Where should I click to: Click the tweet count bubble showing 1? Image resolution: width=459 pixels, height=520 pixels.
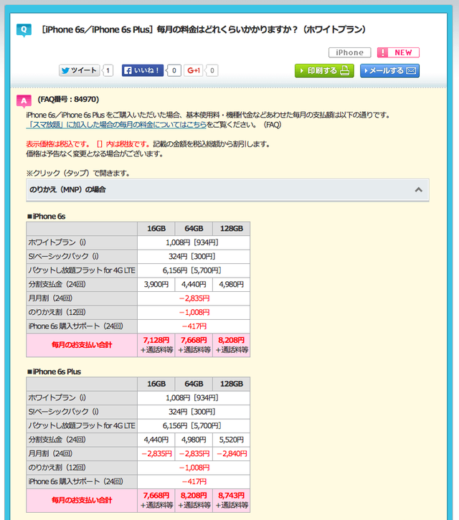tap(108, 70)
